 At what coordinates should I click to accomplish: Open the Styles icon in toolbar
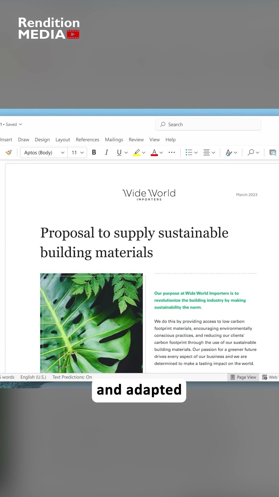(x=229, y=152)
